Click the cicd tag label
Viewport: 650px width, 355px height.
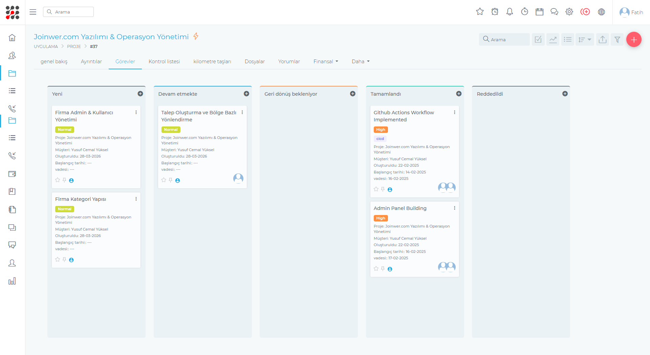[380, 139]
